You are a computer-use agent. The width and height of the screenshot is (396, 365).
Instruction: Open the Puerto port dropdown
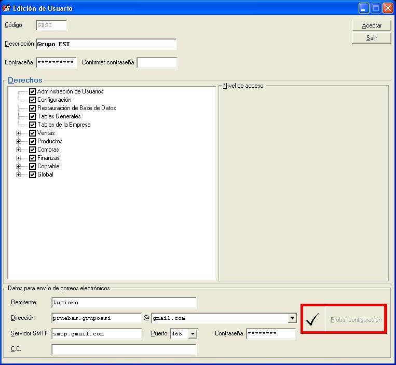(x=193, y=334)
